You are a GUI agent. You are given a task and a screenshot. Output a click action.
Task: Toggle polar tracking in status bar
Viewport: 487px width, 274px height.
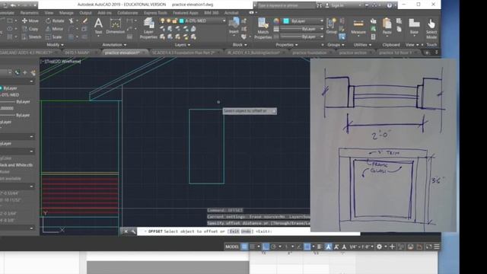coord(273,247)
